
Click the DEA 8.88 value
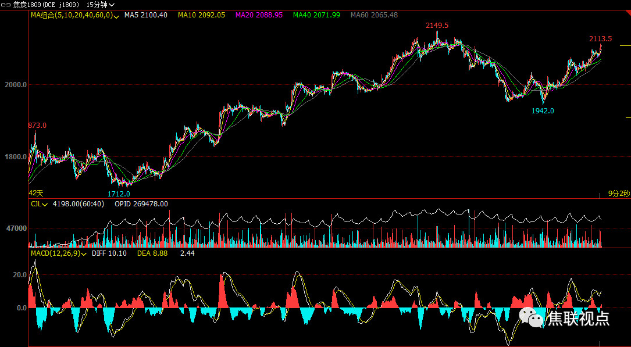[x=152, y=253]
